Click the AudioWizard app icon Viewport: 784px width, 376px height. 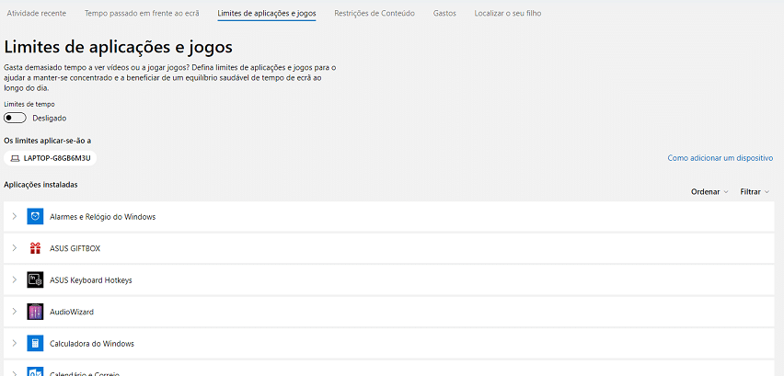point(35,312)
